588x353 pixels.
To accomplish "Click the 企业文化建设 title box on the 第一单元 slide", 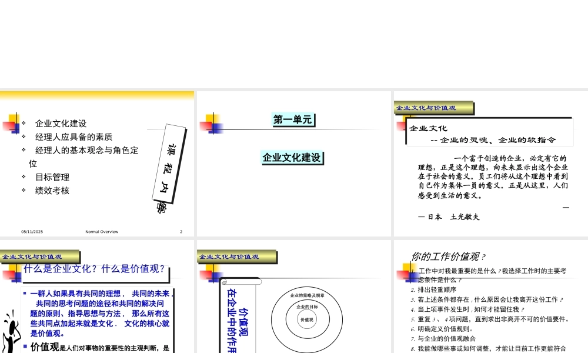I will tap(292, 158).
